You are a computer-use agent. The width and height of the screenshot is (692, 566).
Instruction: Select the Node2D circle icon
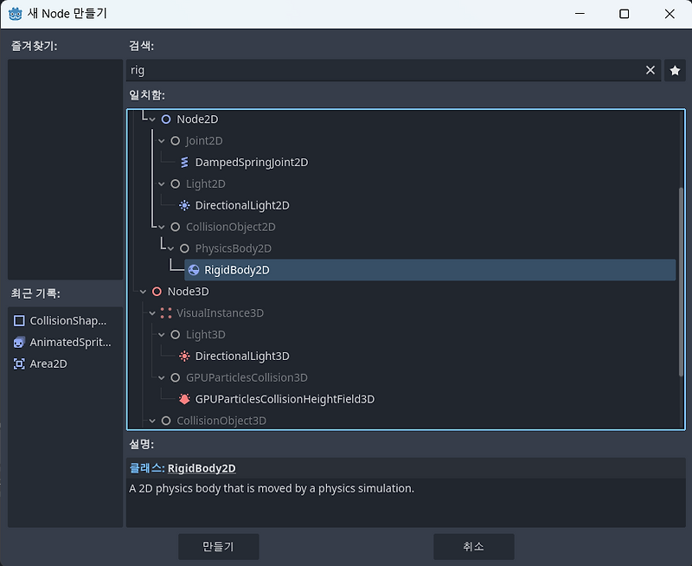click(x=166, y=119)
